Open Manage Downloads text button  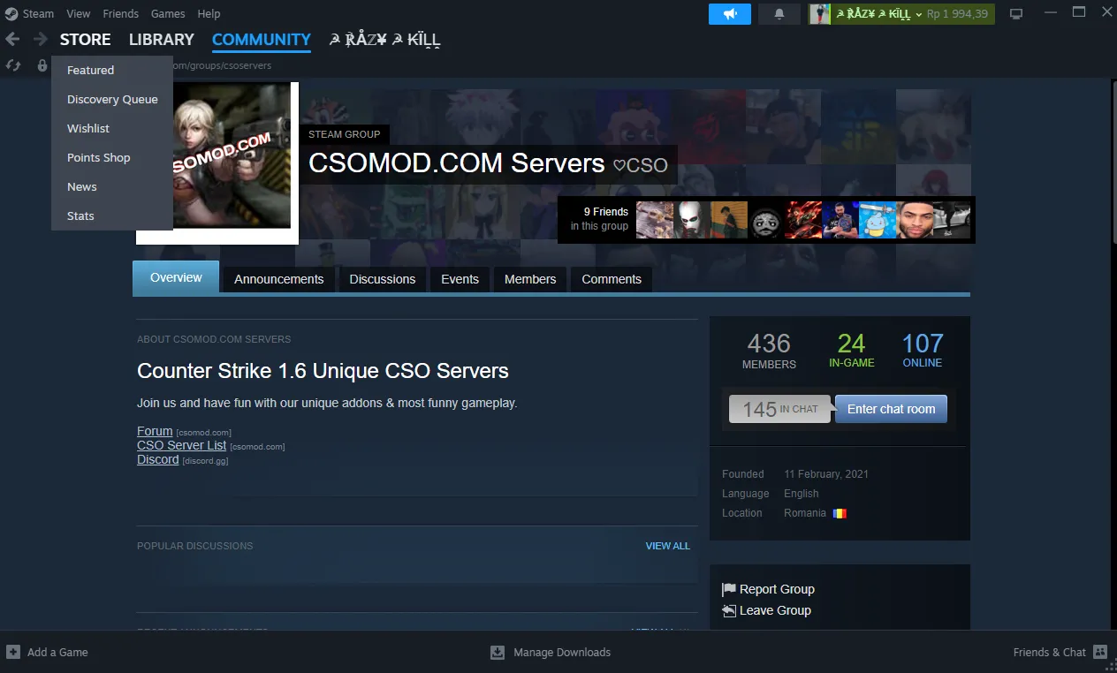tap(562, 652)
